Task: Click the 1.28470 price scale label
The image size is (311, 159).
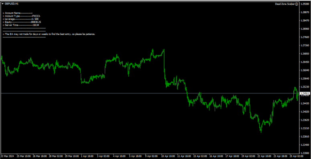Action: click(305, 20)
